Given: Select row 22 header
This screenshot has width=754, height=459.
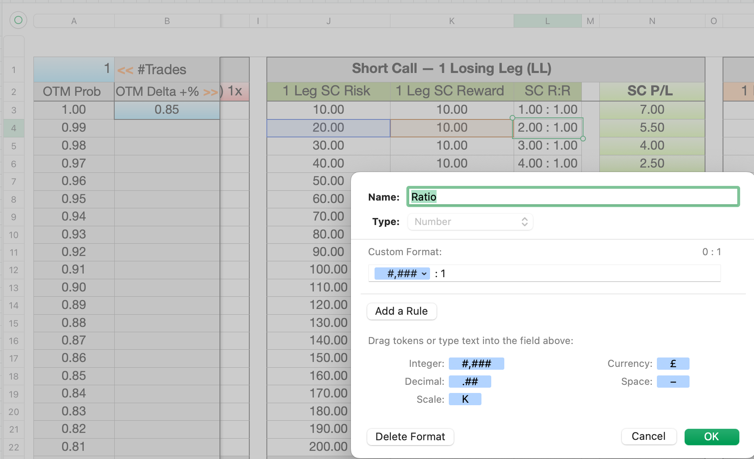Looking at the screenshot, I should click(x=14, y=447).
